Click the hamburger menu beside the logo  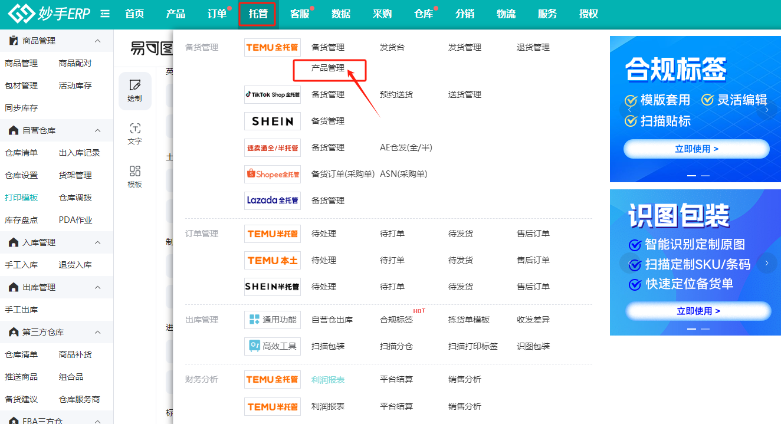point(104,13)
